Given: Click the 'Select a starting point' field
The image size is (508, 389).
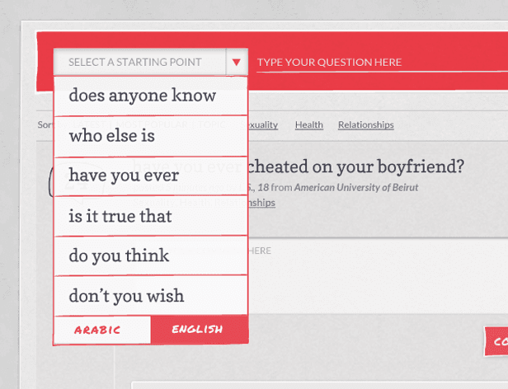Looking at the screenshot, I should coord(139,62).
